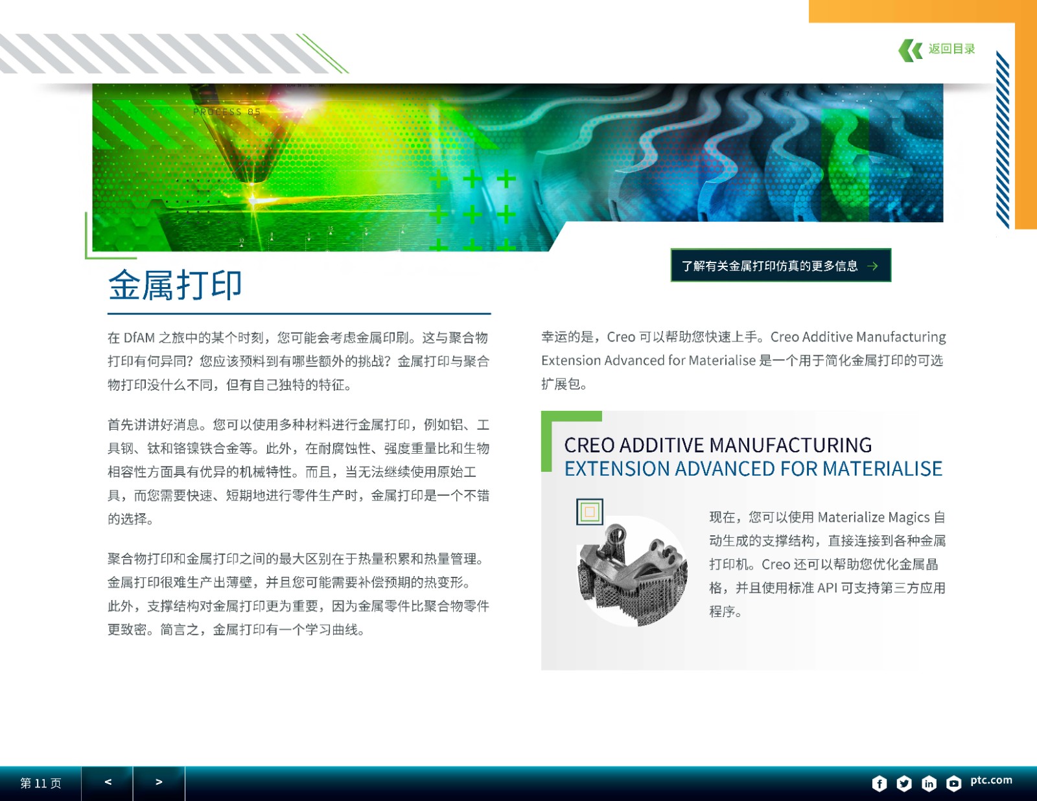Open the 返回目录 link
This screenshot has width=1037, height=801.
[951, 49]
